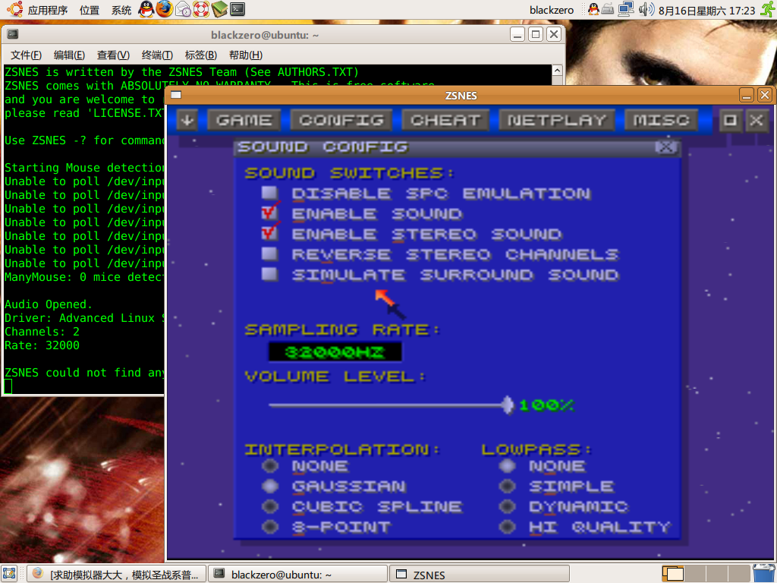Click the 100% volume level value

(546, 405)
